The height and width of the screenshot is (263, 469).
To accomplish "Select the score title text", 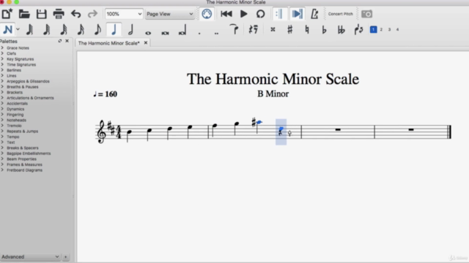I will click(x=273, y=79).
